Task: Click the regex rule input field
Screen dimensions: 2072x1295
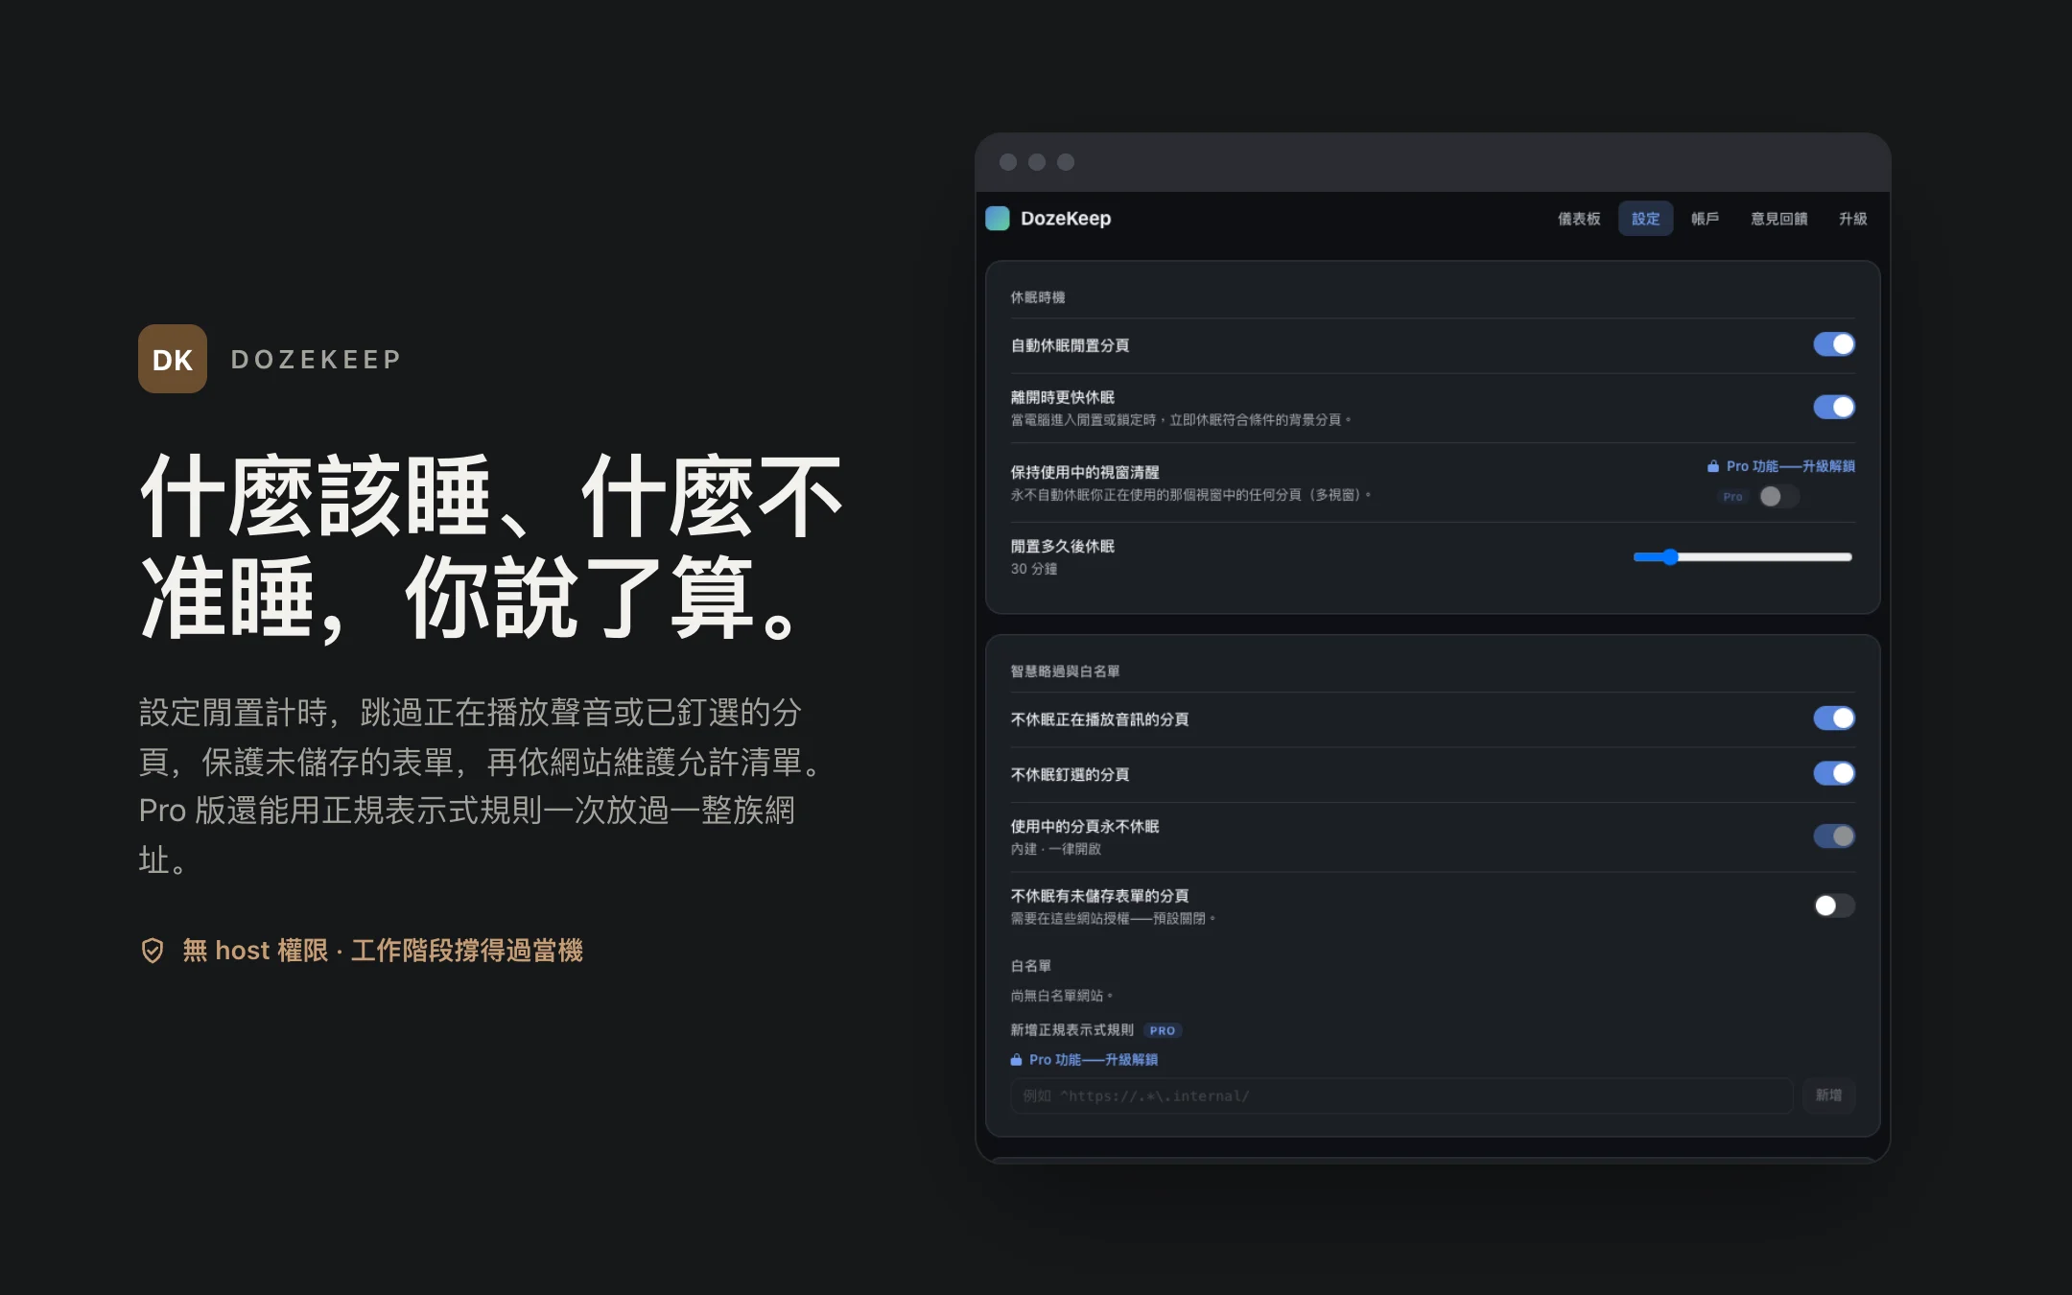Action: [x=1401, y=1095]
